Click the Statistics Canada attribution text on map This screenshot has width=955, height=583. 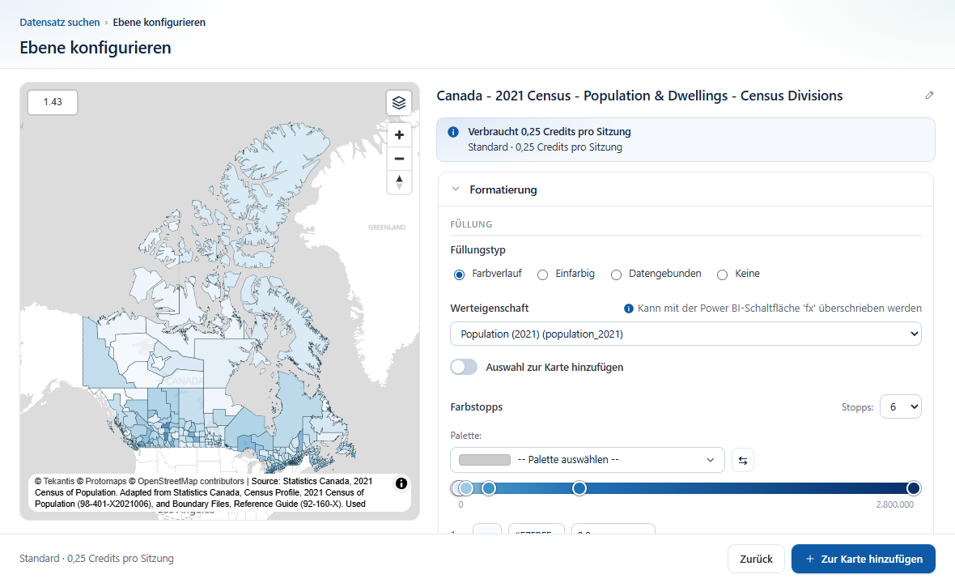pos(203,492)
